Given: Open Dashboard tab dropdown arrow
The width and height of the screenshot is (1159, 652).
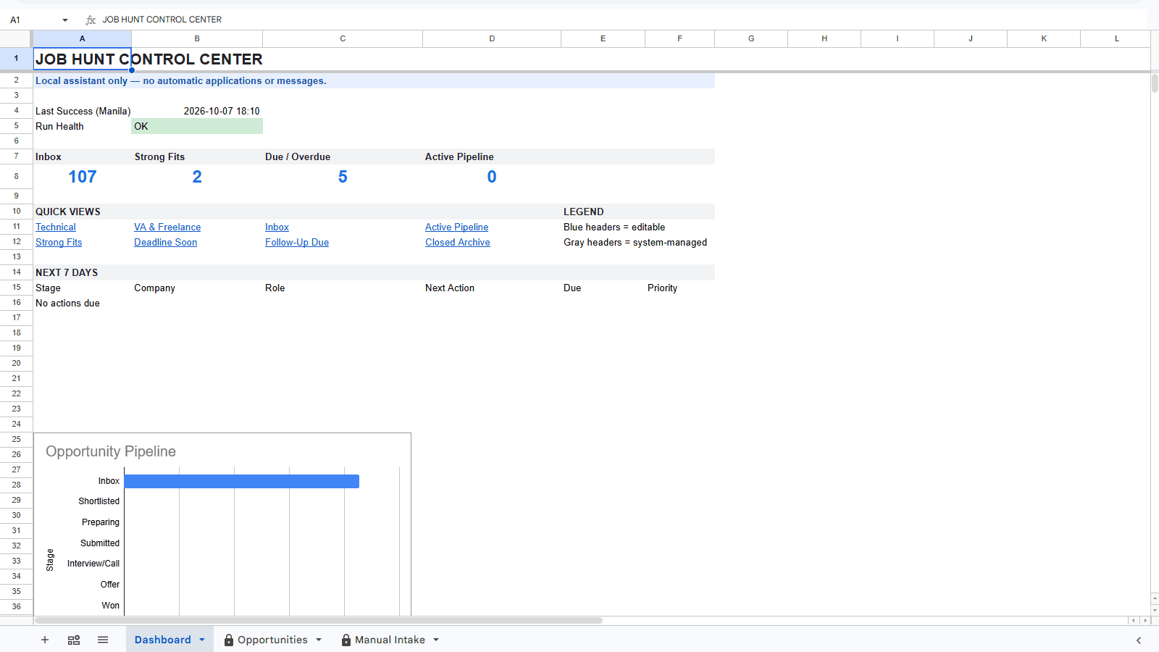Looking at the screenshot, I should (x=202, y=640).
